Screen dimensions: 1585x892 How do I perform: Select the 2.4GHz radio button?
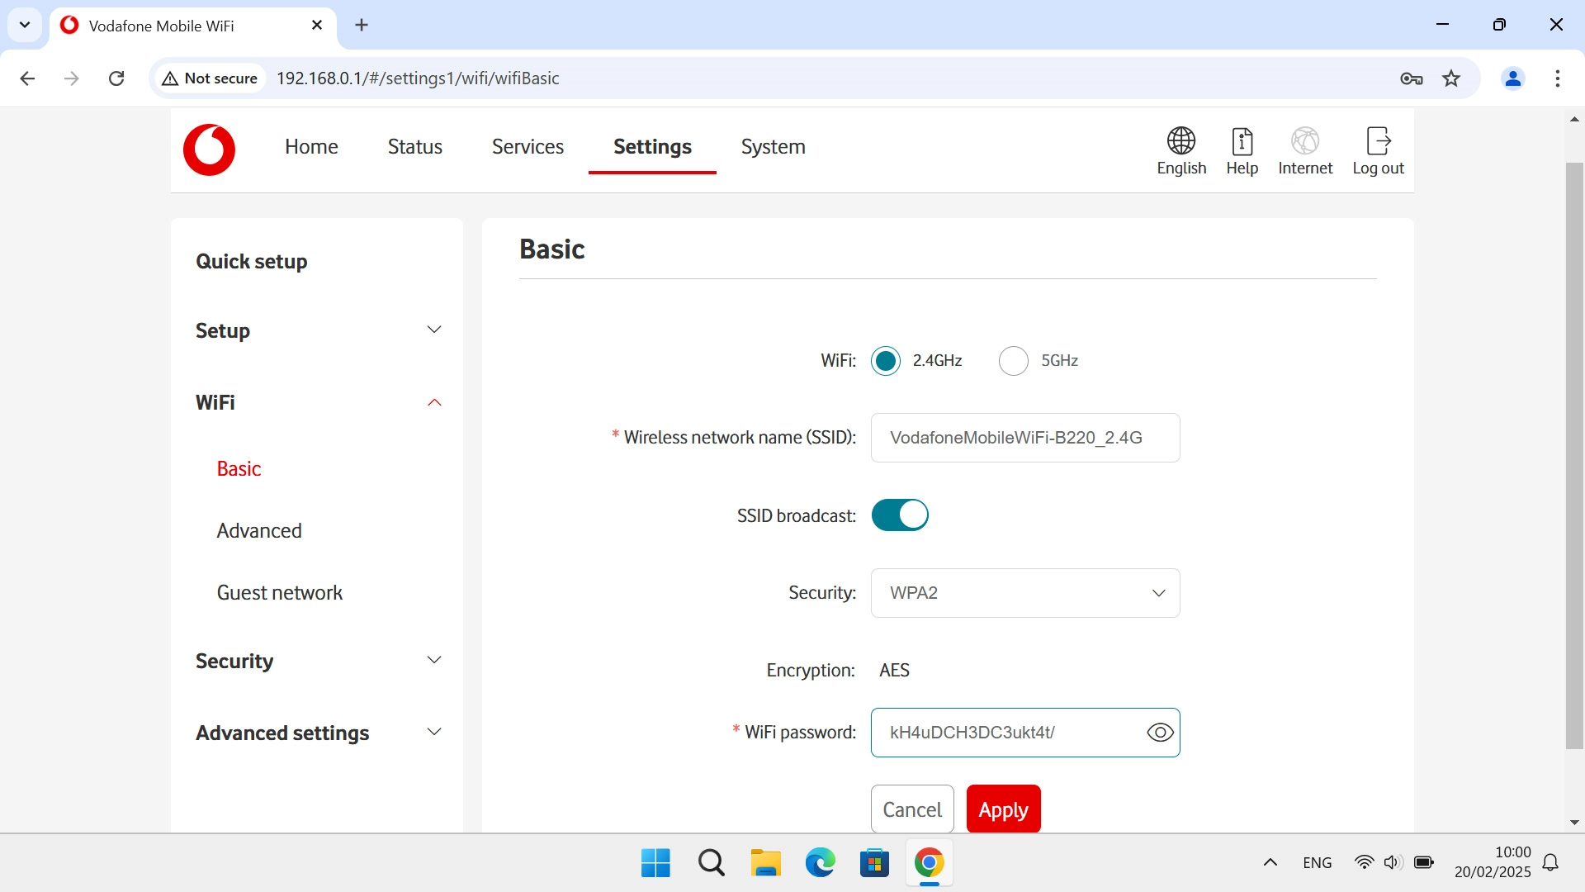point(886,361)
